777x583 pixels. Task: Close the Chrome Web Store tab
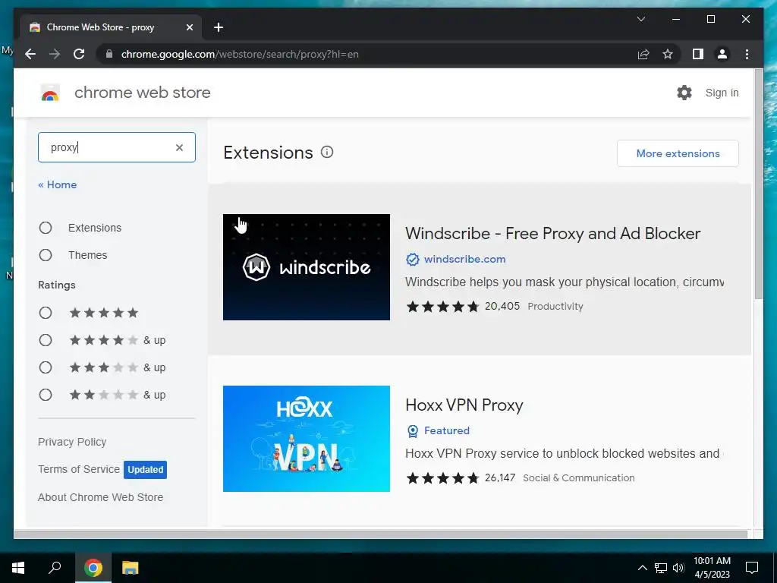189,27
